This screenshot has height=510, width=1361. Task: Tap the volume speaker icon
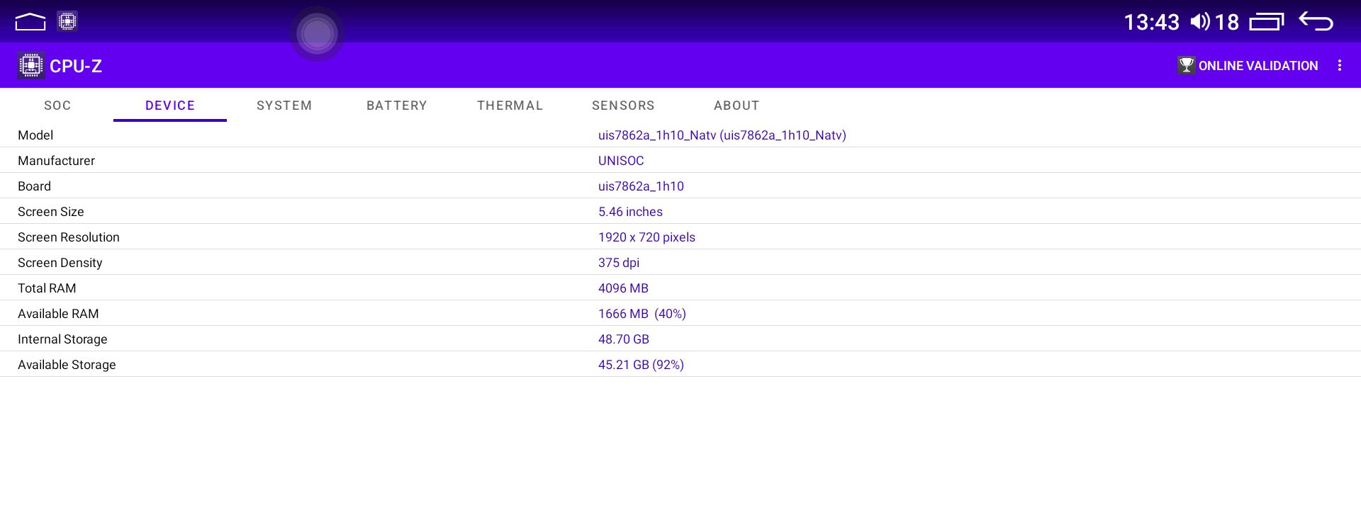tap(1199, 22)
